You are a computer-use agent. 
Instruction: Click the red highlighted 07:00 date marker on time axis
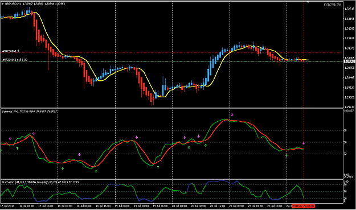click(x=304, y=206)
